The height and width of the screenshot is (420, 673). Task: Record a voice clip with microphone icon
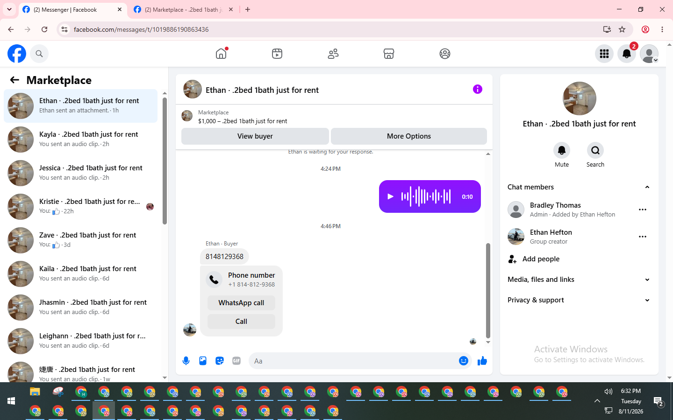[186, 361]
